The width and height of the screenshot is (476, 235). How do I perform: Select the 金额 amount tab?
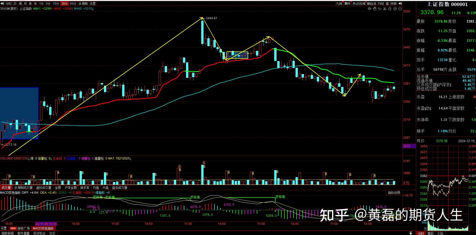(x=58, y=188)
